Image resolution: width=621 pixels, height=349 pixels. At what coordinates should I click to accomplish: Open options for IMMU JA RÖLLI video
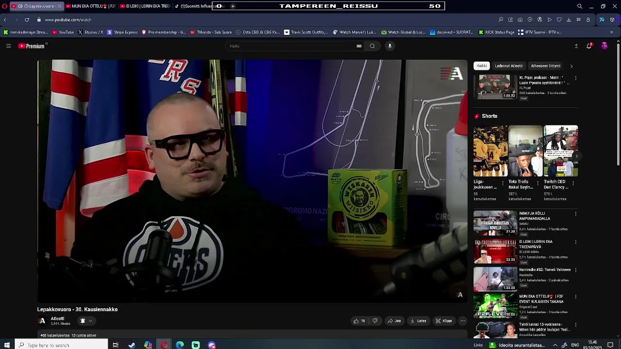click(576, 214)
